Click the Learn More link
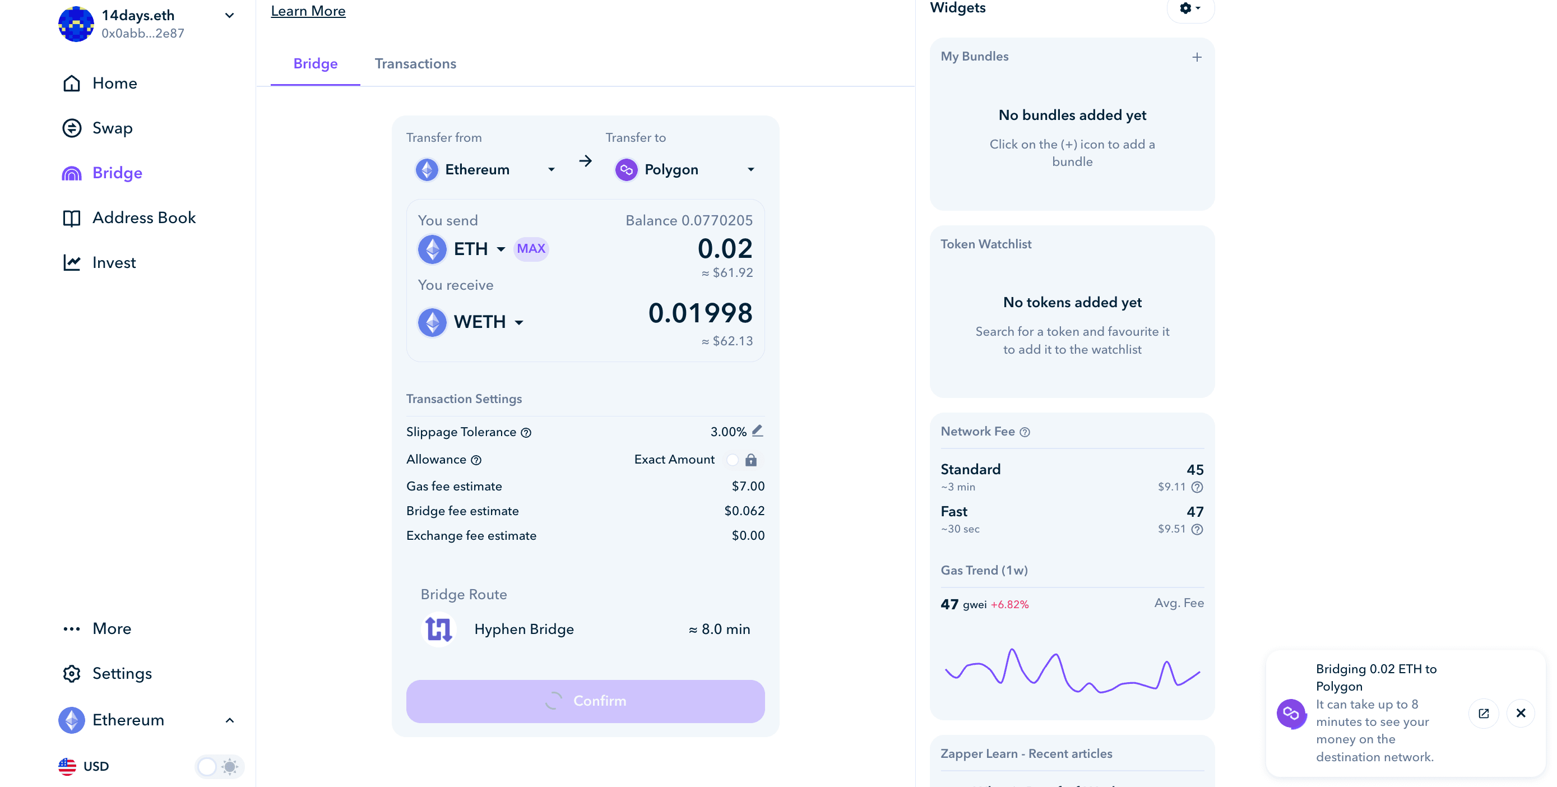Image resolution: width=1557 pixels, height=787 pixels. click(x=308, y=11)
